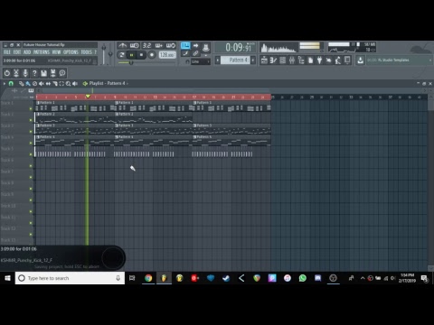The image size is (434, 325).
Task: Toggle the note/clip grouping link icon
Action: coord(195,53)
